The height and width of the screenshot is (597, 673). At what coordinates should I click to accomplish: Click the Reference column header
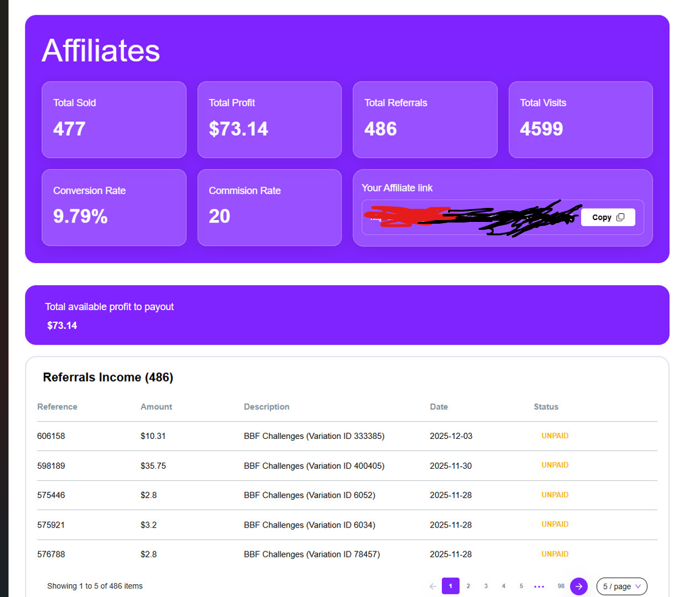click(x=57, y=407)
